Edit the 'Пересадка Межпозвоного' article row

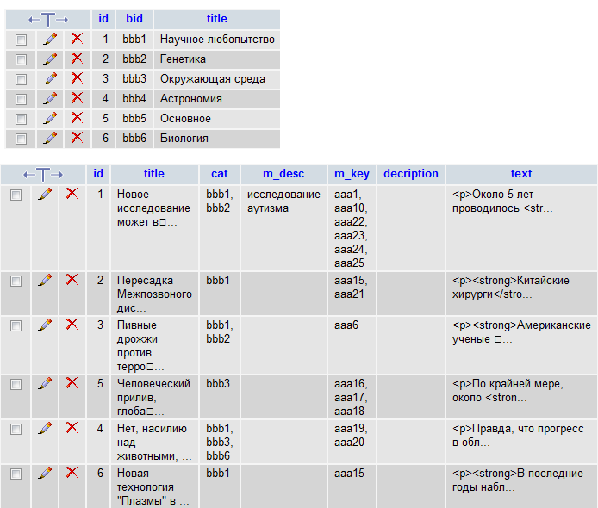click(x=45, y=281)
